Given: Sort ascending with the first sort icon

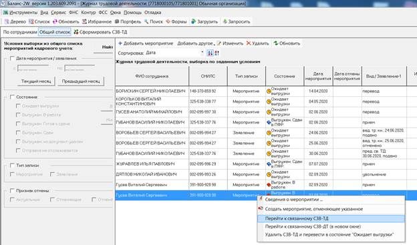Looking at the screenshot, I should coord(210,53).
